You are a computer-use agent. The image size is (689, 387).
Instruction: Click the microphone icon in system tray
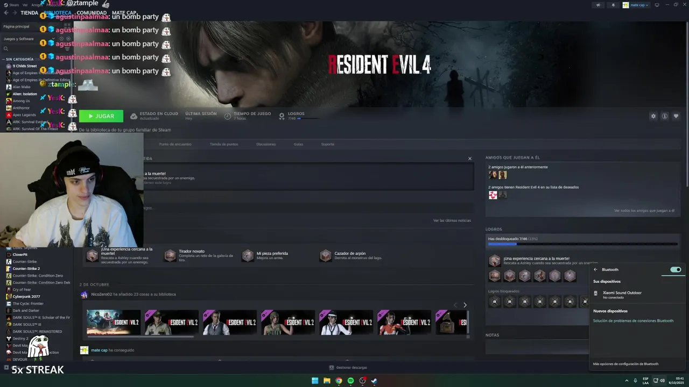click(x=636, y=381)
